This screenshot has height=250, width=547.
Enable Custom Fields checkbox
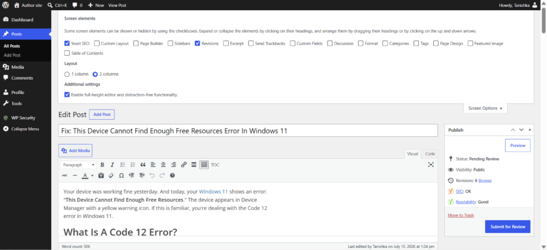click(293, 44)
